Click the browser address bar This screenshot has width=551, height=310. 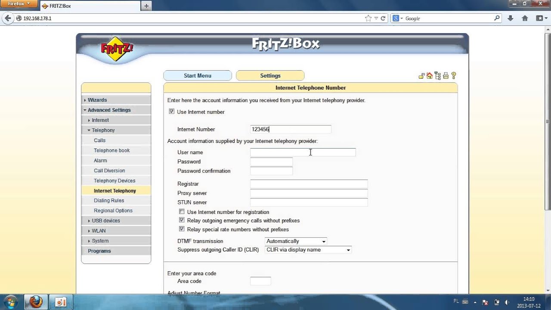coord(189,19)
